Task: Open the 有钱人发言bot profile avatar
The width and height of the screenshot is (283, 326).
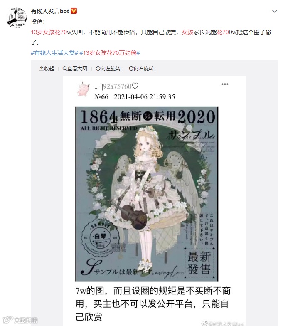Action: [x=17, y=17]
